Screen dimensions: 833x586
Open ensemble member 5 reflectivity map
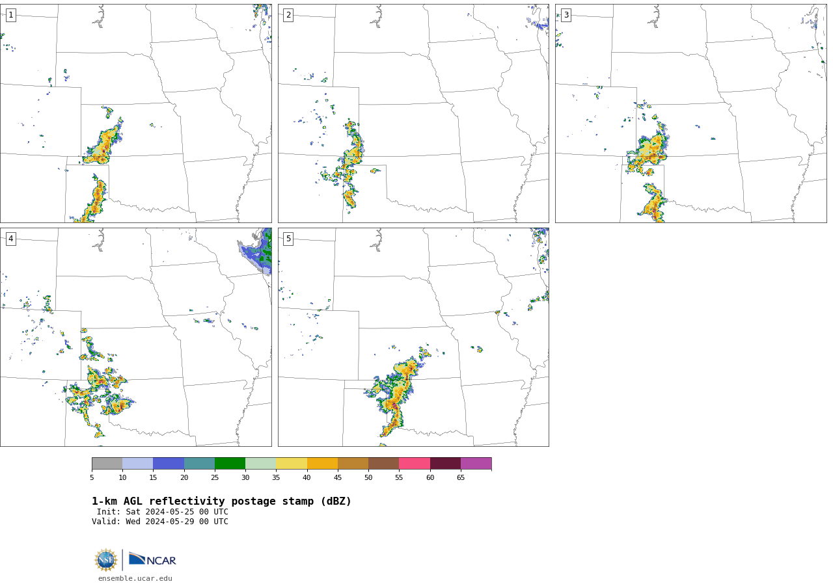413,337
